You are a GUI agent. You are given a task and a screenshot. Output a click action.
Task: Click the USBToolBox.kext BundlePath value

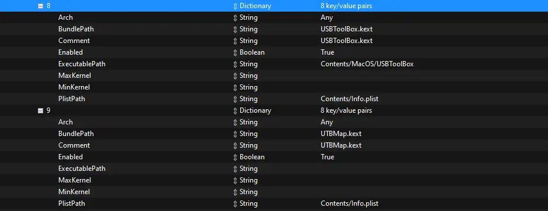coord(346,29)
